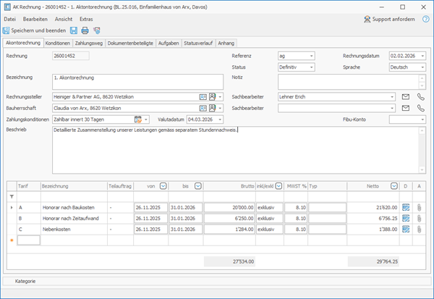Click the contact person icon in Bauherrschaft field
Image resolution: width=434 pixels, height=299 pixels.
212,109
